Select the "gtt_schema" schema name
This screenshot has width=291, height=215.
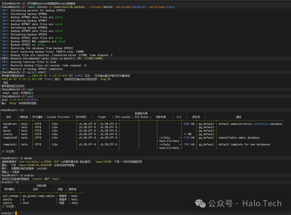(x=11, y=196)
